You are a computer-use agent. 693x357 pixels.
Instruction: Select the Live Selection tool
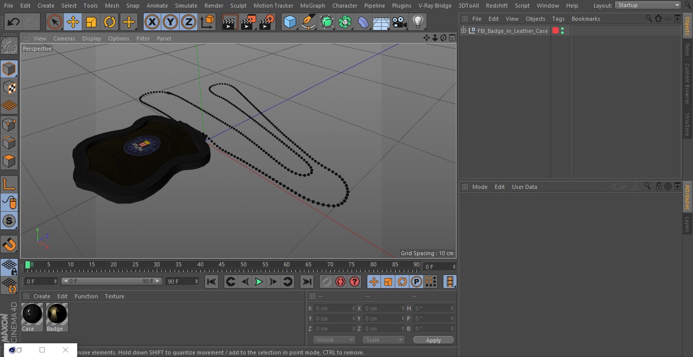point(55,22)
